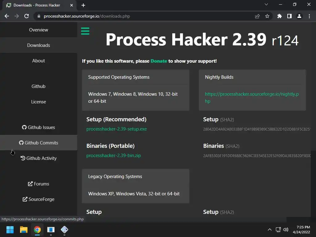
Task: Open the About sidebar item
Action: (39, 61)
